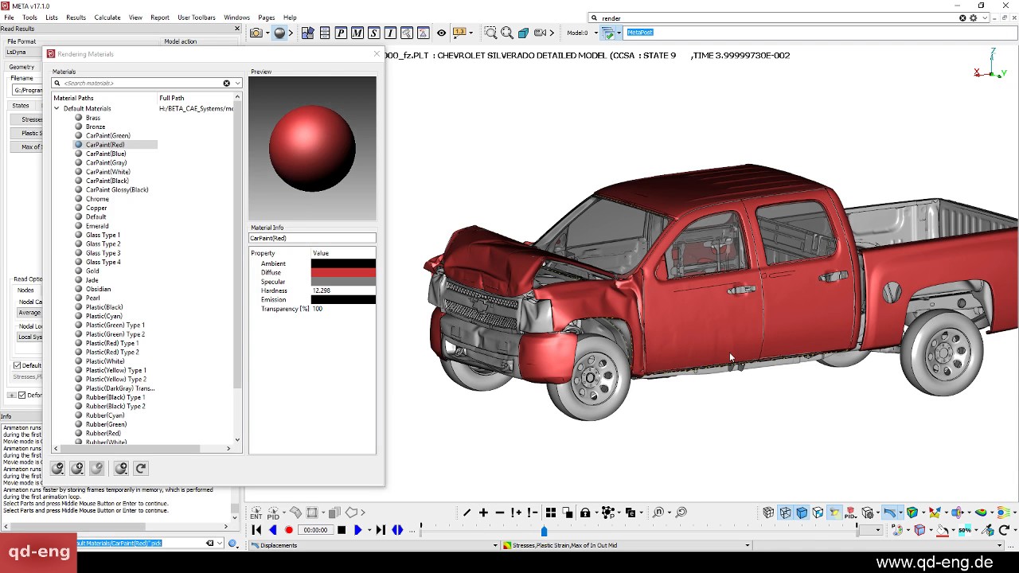
Task: Stop the animation playback
Action: (x=342, y=530)
